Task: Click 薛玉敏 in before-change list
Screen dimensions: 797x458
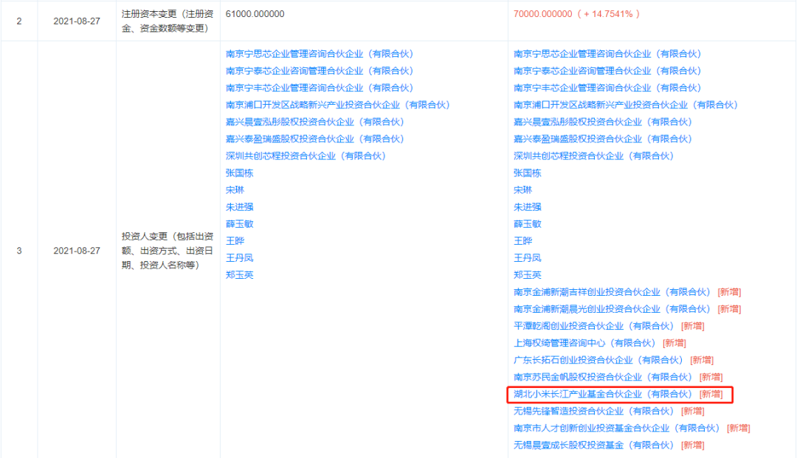Action: click(x=239, y=224)
